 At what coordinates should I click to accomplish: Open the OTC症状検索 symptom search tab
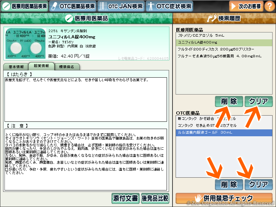tap(169, 6)
